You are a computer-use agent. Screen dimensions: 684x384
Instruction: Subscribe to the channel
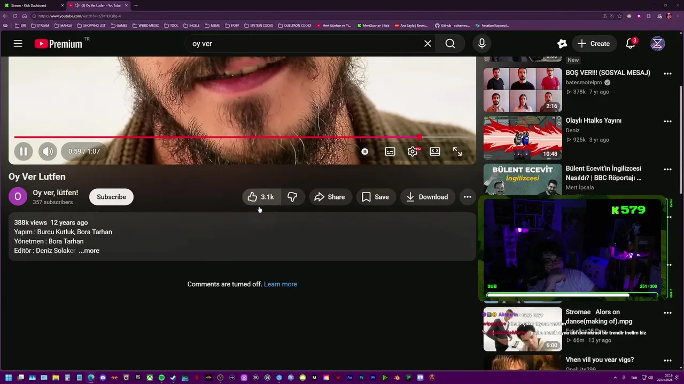click(x=111, y=197)
